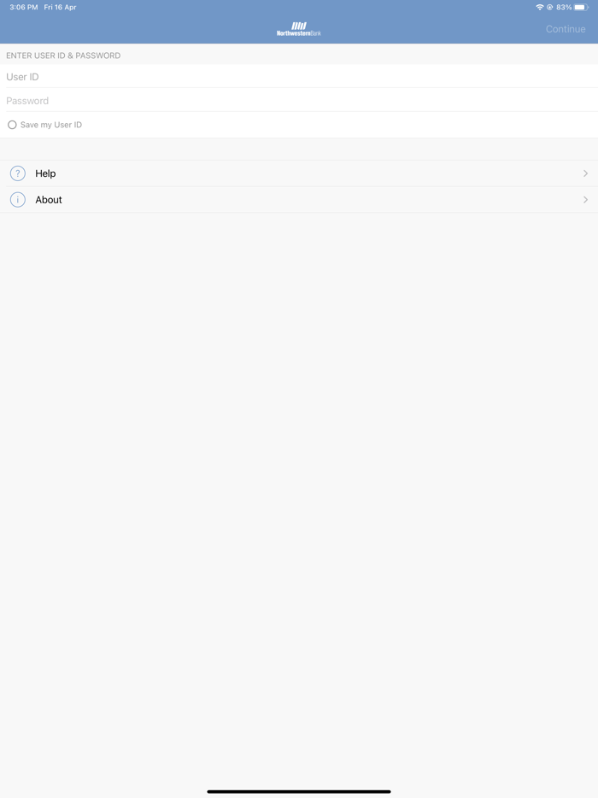Enable the Save my User ID option

[12, 125]
